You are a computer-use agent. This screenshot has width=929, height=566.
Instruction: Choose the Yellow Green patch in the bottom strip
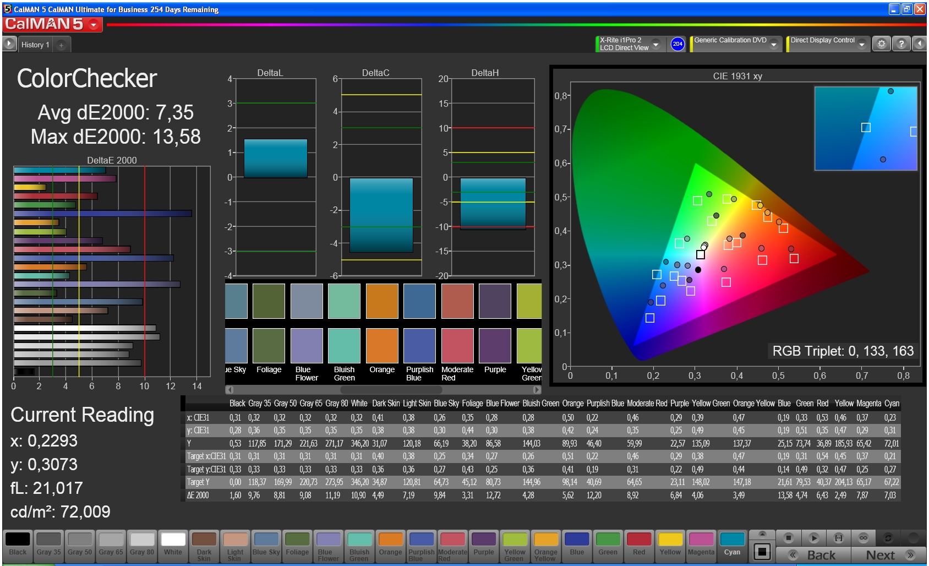(515, 546)
